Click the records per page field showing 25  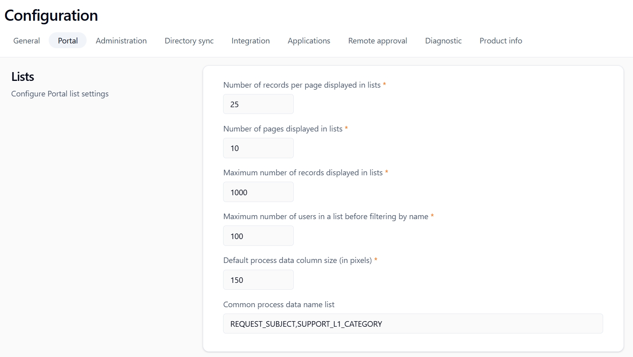pyautogui.click(x=258, y=104)
